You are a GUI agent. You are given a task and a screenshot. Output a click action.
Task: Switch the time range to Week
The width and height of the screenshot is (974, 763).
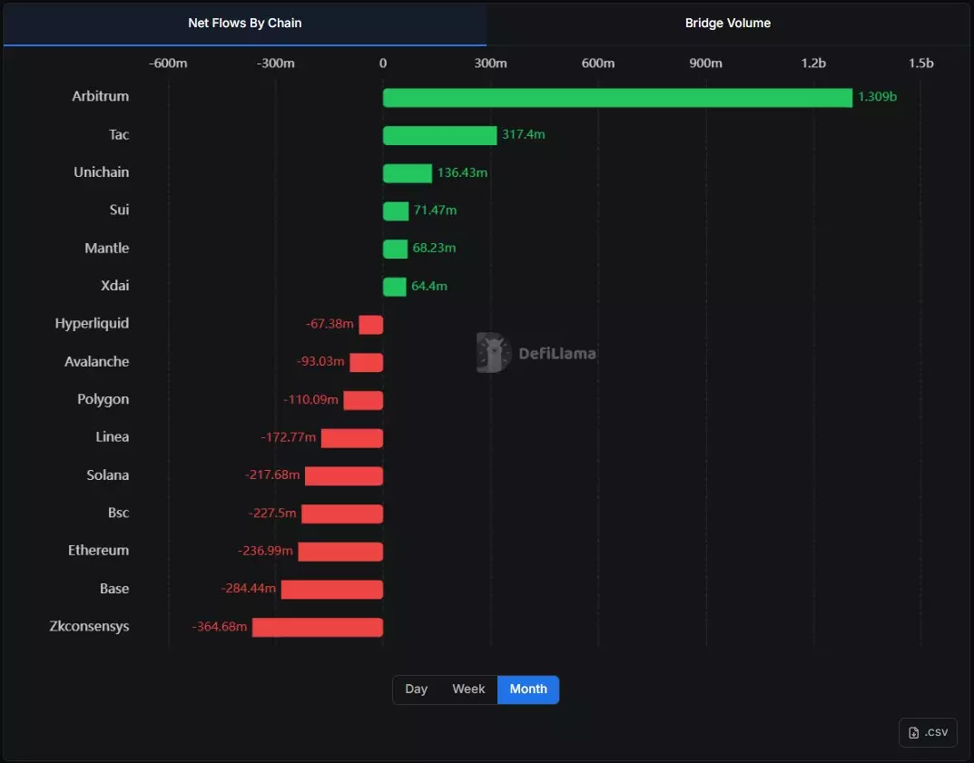point(468,690)
